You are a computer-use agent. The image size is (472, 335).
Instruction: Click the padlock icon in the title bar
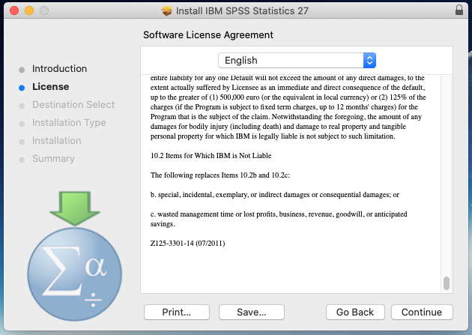pyautogui.click(x=459, y=10)
